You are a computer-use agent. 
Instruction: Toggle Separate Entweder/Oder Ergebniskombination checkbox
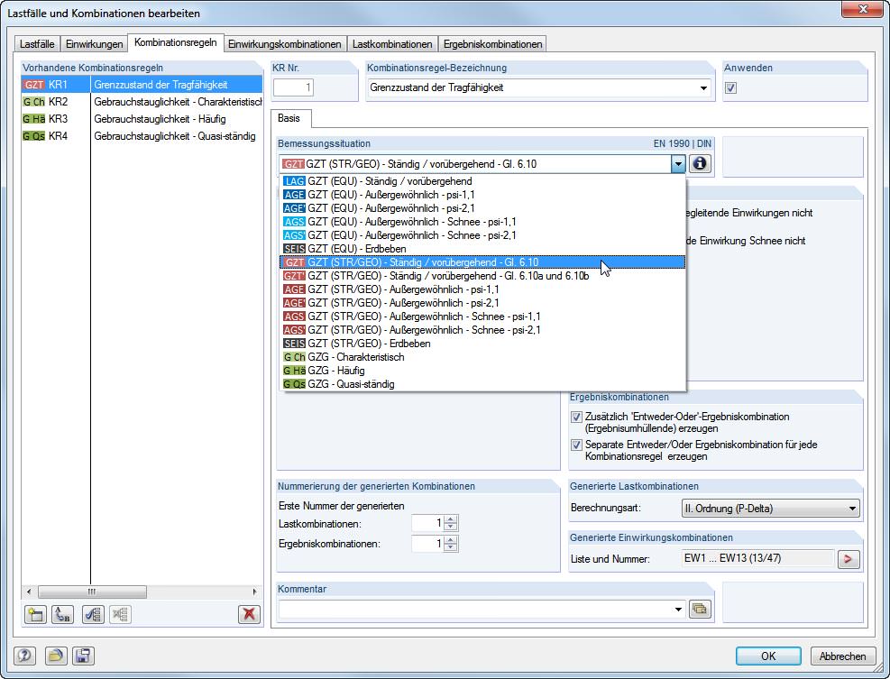[x=576, y=445]
